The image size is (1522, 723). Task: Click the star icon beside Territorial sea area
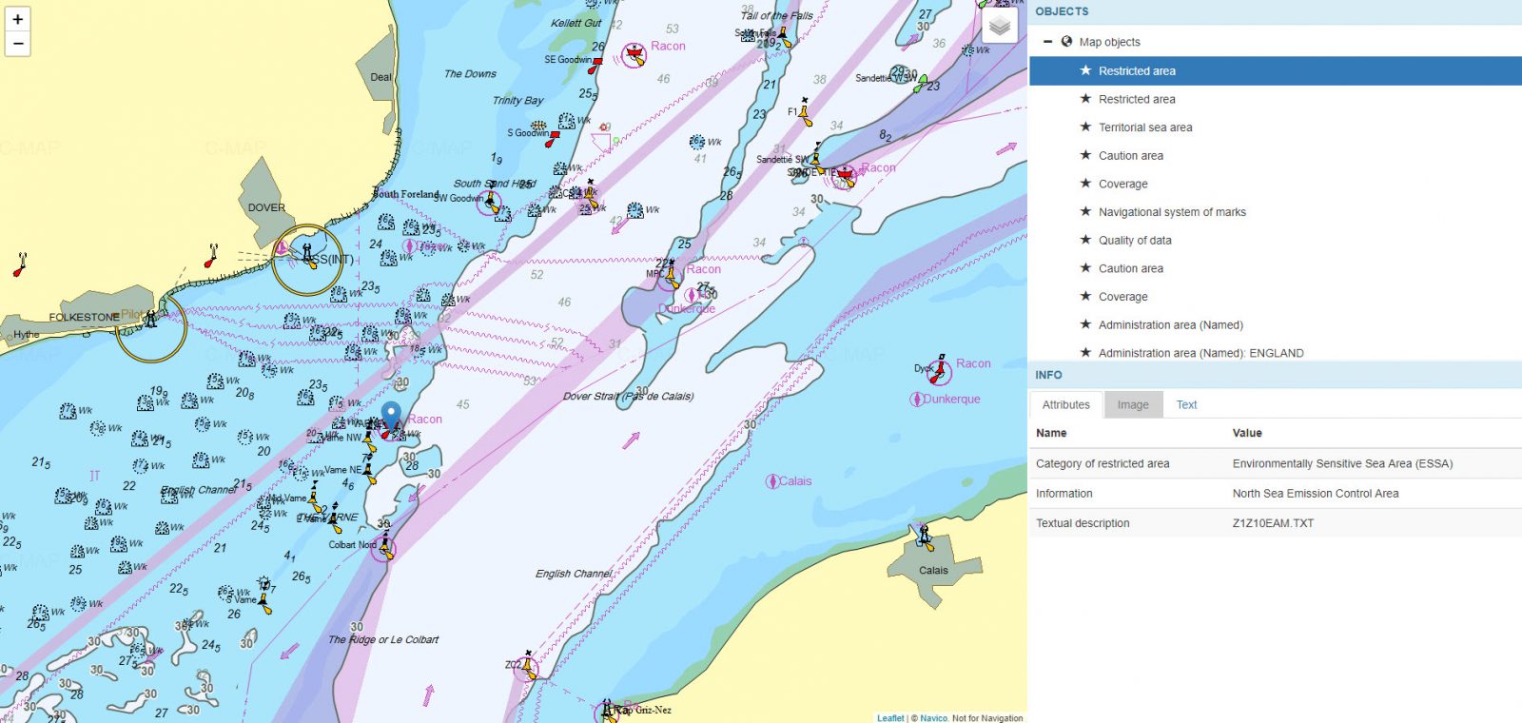(x=1085, y=127)
